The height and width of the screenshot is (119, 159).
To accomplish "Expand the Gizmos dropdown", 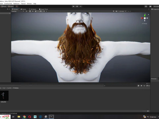I will (x=126, y=11).
